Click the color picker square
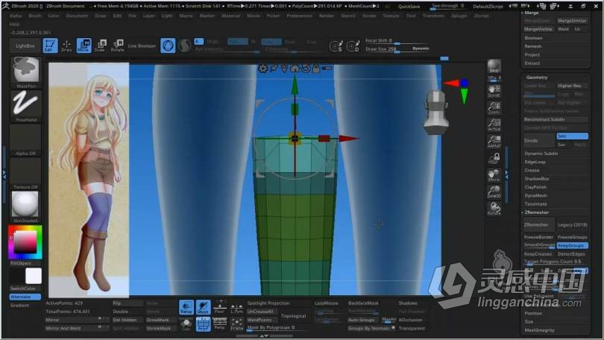 25,242
